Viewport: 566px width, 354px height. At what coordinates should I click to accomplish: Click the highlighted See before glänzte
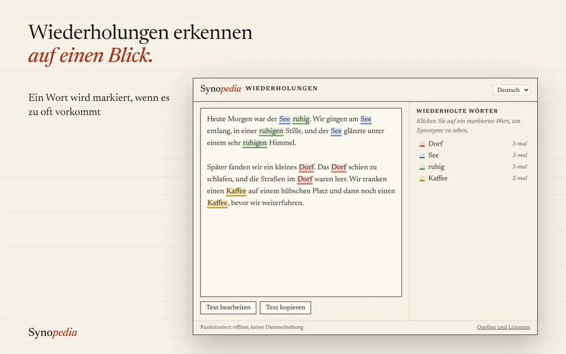[335, 131]
